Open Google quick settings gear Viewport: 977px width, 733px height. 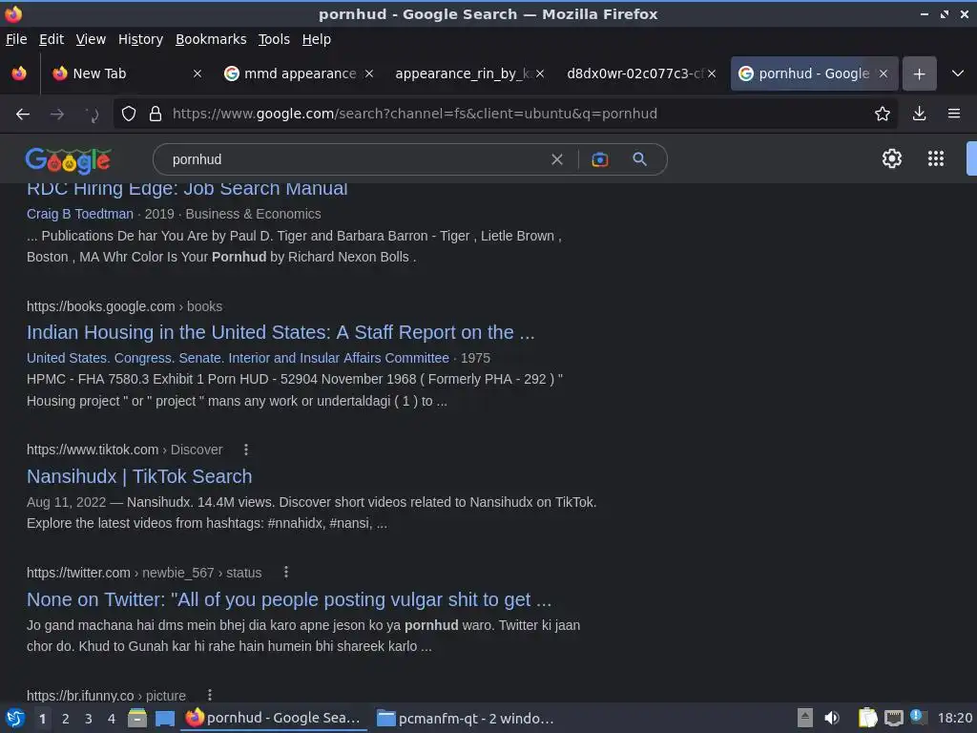click(x=892, y=158)
